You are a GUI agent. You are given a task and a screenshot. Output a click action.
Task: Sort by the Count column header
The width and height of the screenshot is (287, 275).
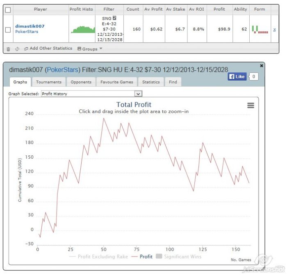[133, 9]
